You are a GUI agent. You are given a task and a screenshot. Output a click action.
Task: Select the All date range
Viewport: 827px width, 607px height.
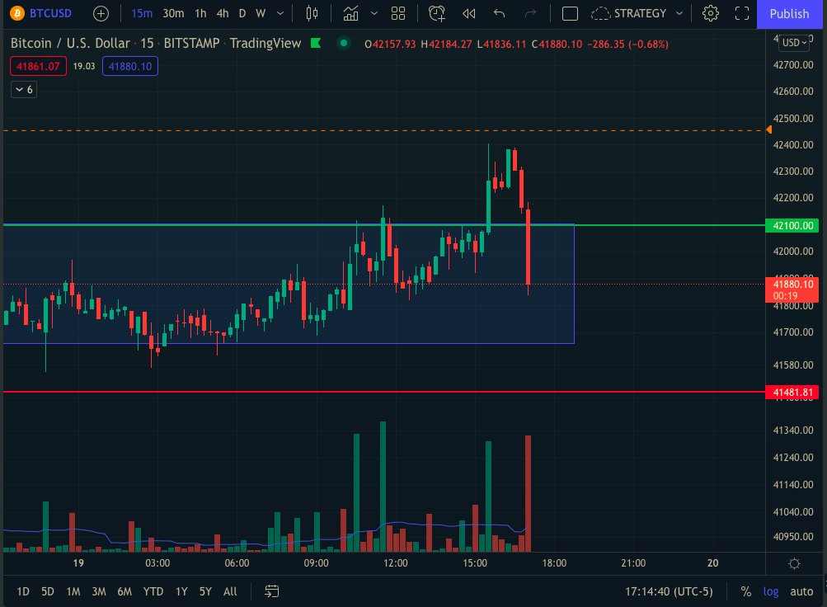click(x=230, y=591)
